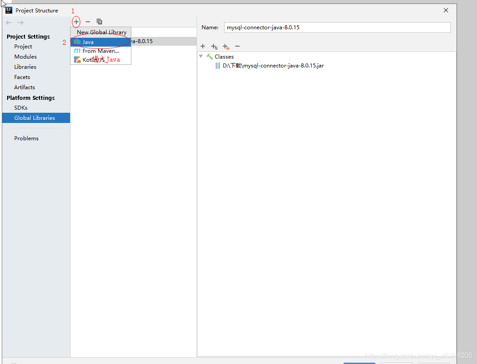477x364 pixels.
Task: Remove the selected root in the classes toolbar
Action: (x=237, y=46)
